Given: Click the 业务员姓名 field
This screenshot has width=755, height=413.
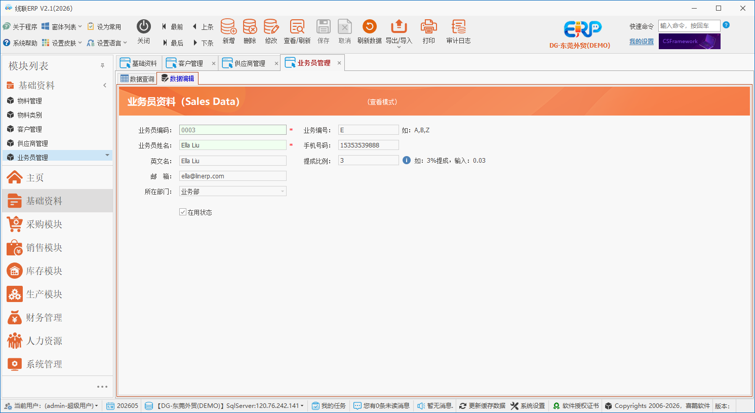Looking at the screenshot, I should pyautogui.click(x=233, y=145).
